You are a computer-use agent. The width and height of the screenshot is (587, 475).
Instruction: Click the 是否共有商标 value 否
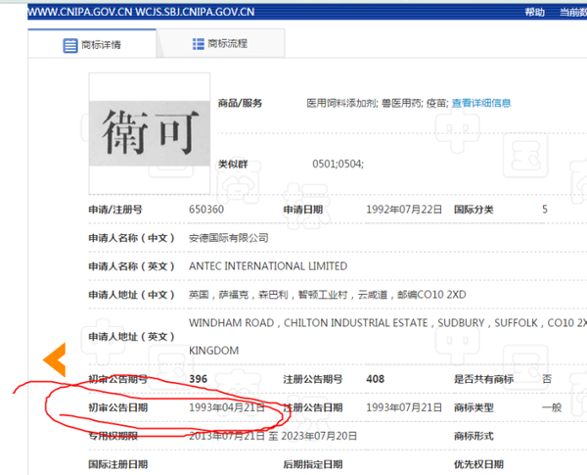[547, 379]
